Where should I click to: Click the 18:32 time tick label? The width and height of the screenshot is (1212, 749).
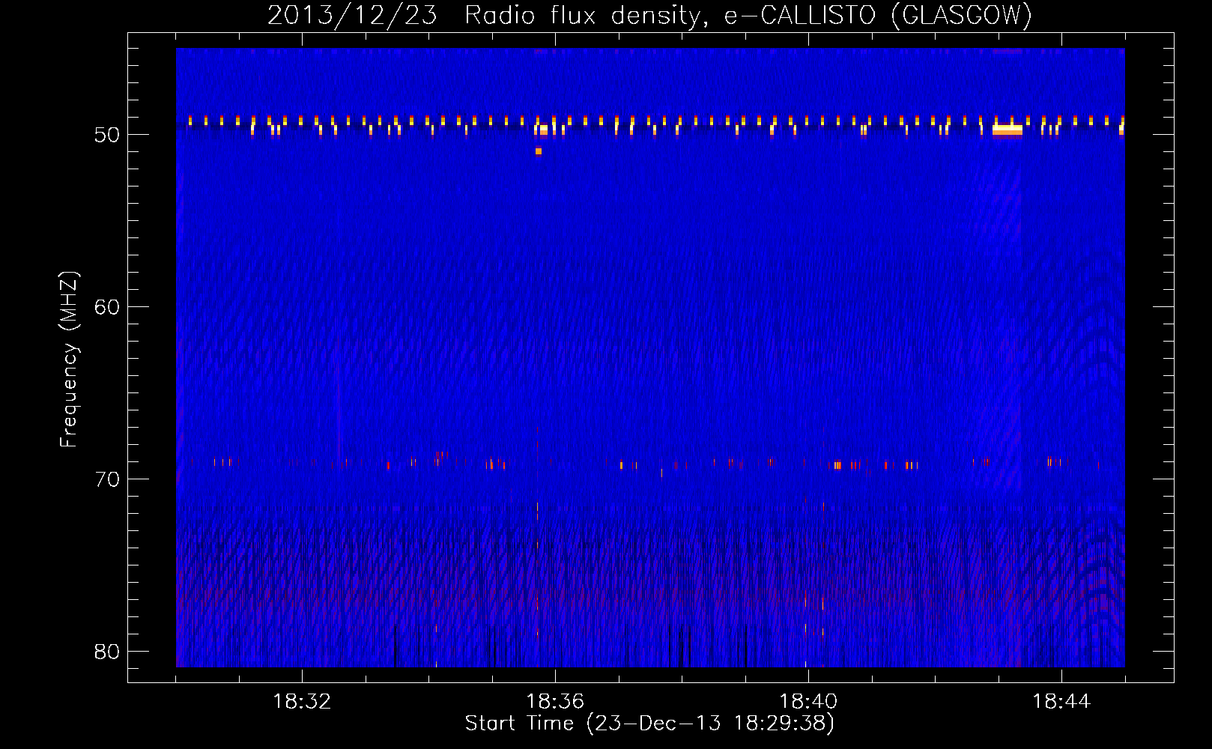[x=302, y=702]
